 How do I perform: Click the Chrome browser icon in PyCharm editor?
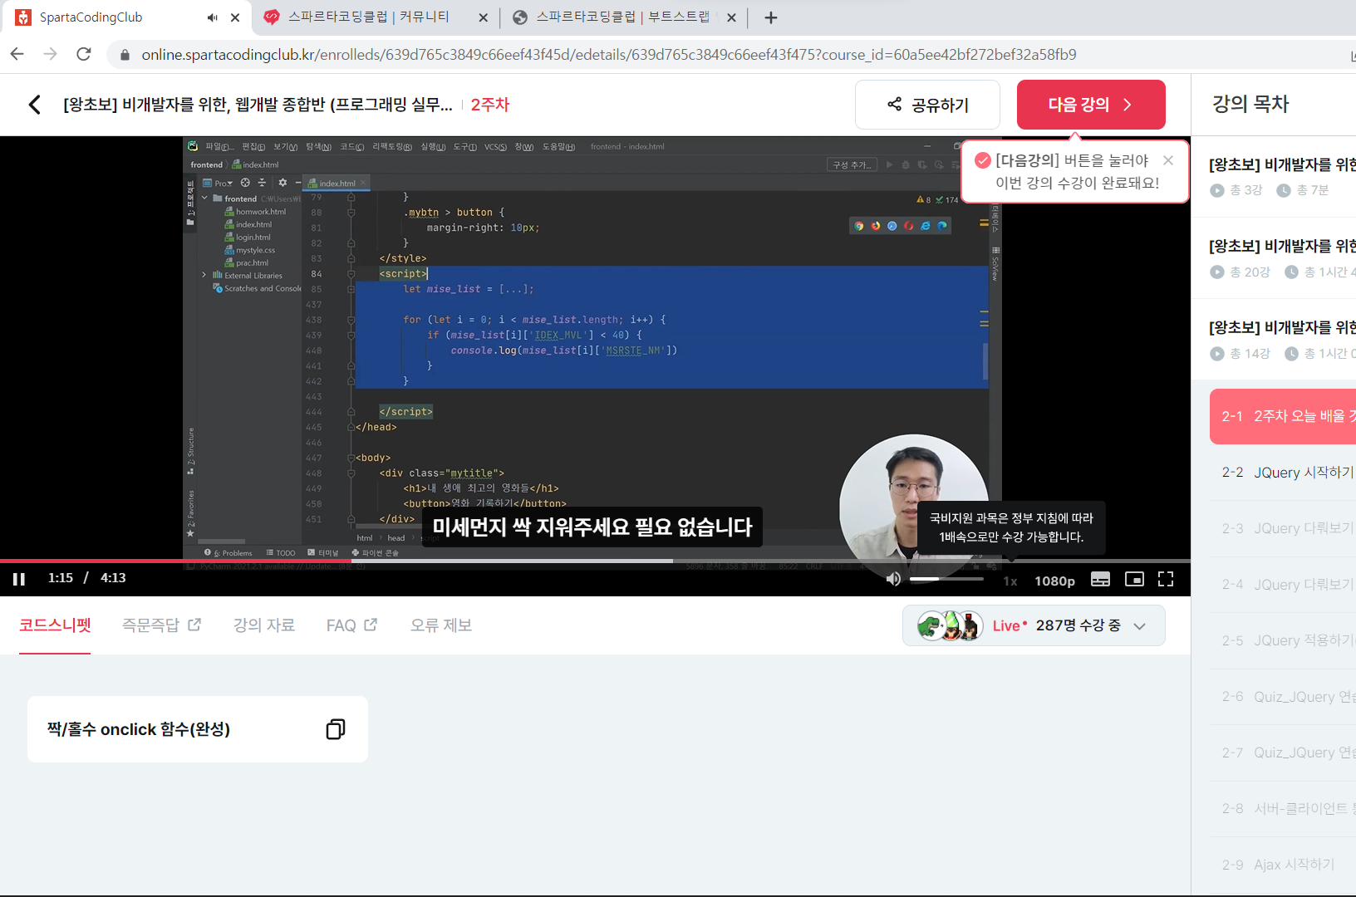pyautogui.click(x=859, y=226)
